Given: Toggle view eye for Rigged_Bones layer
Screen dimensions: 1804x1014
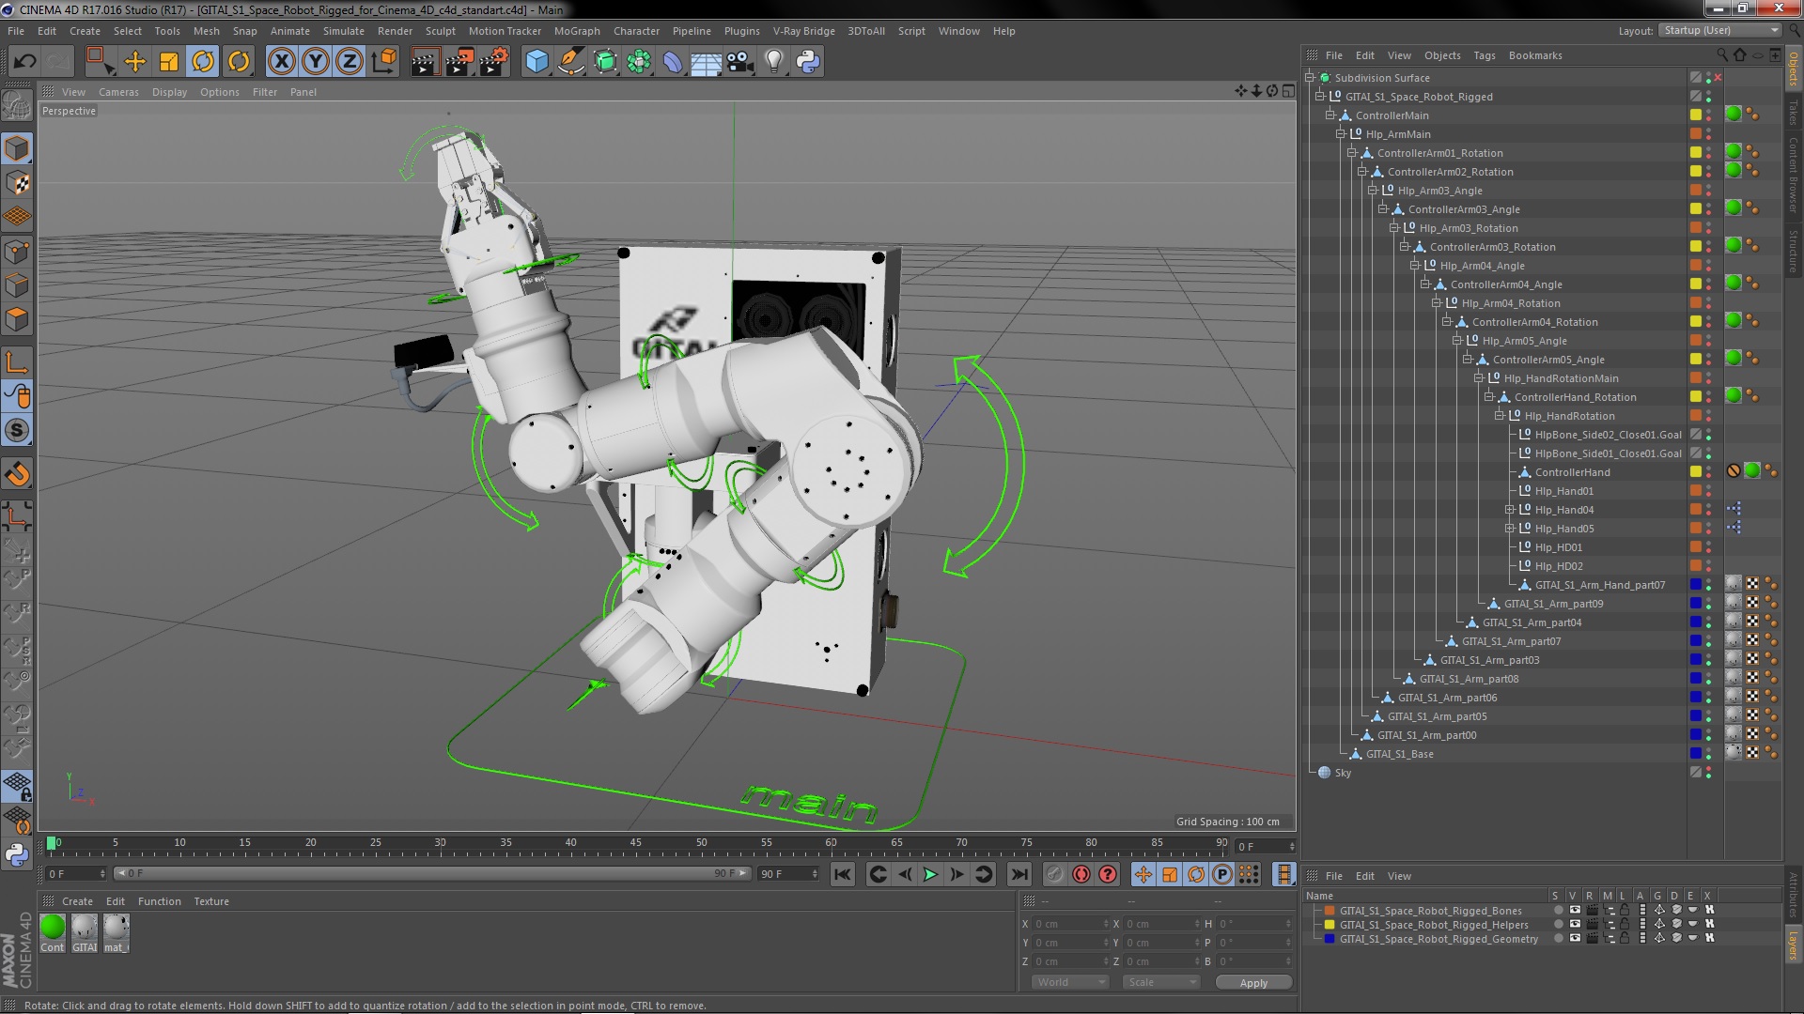Looking at the screenshot, I should point(1575,910).
